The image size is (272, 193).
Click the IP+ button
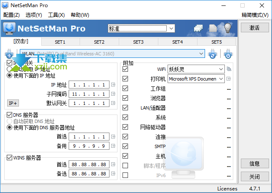click(13, 103)
